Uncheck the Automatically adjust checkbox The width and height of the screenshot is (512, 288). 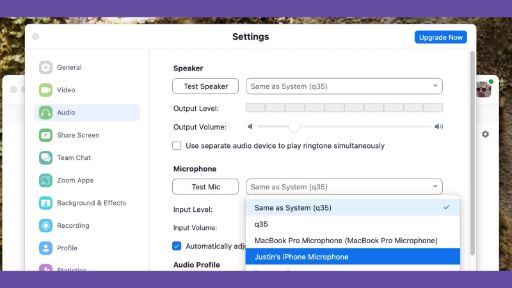pyautogui.click(x=177, y=246)
